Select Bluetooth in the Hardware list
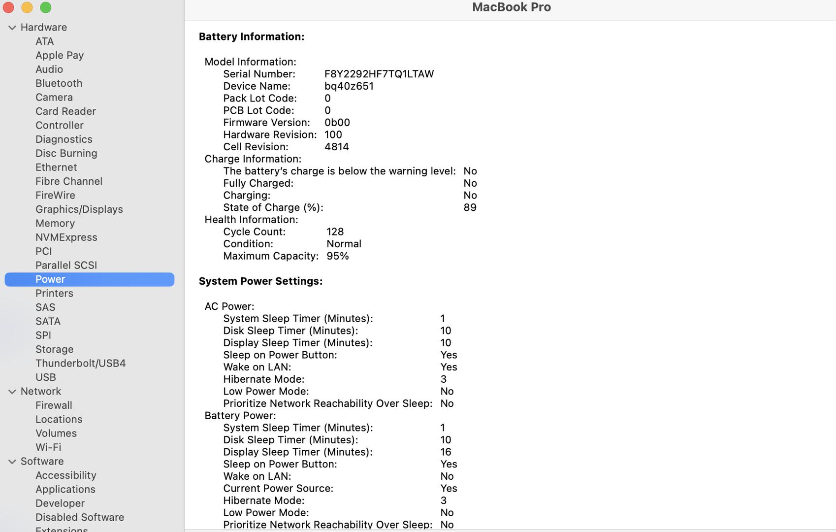This screenshot has height=532, width=836. (59, 83)
